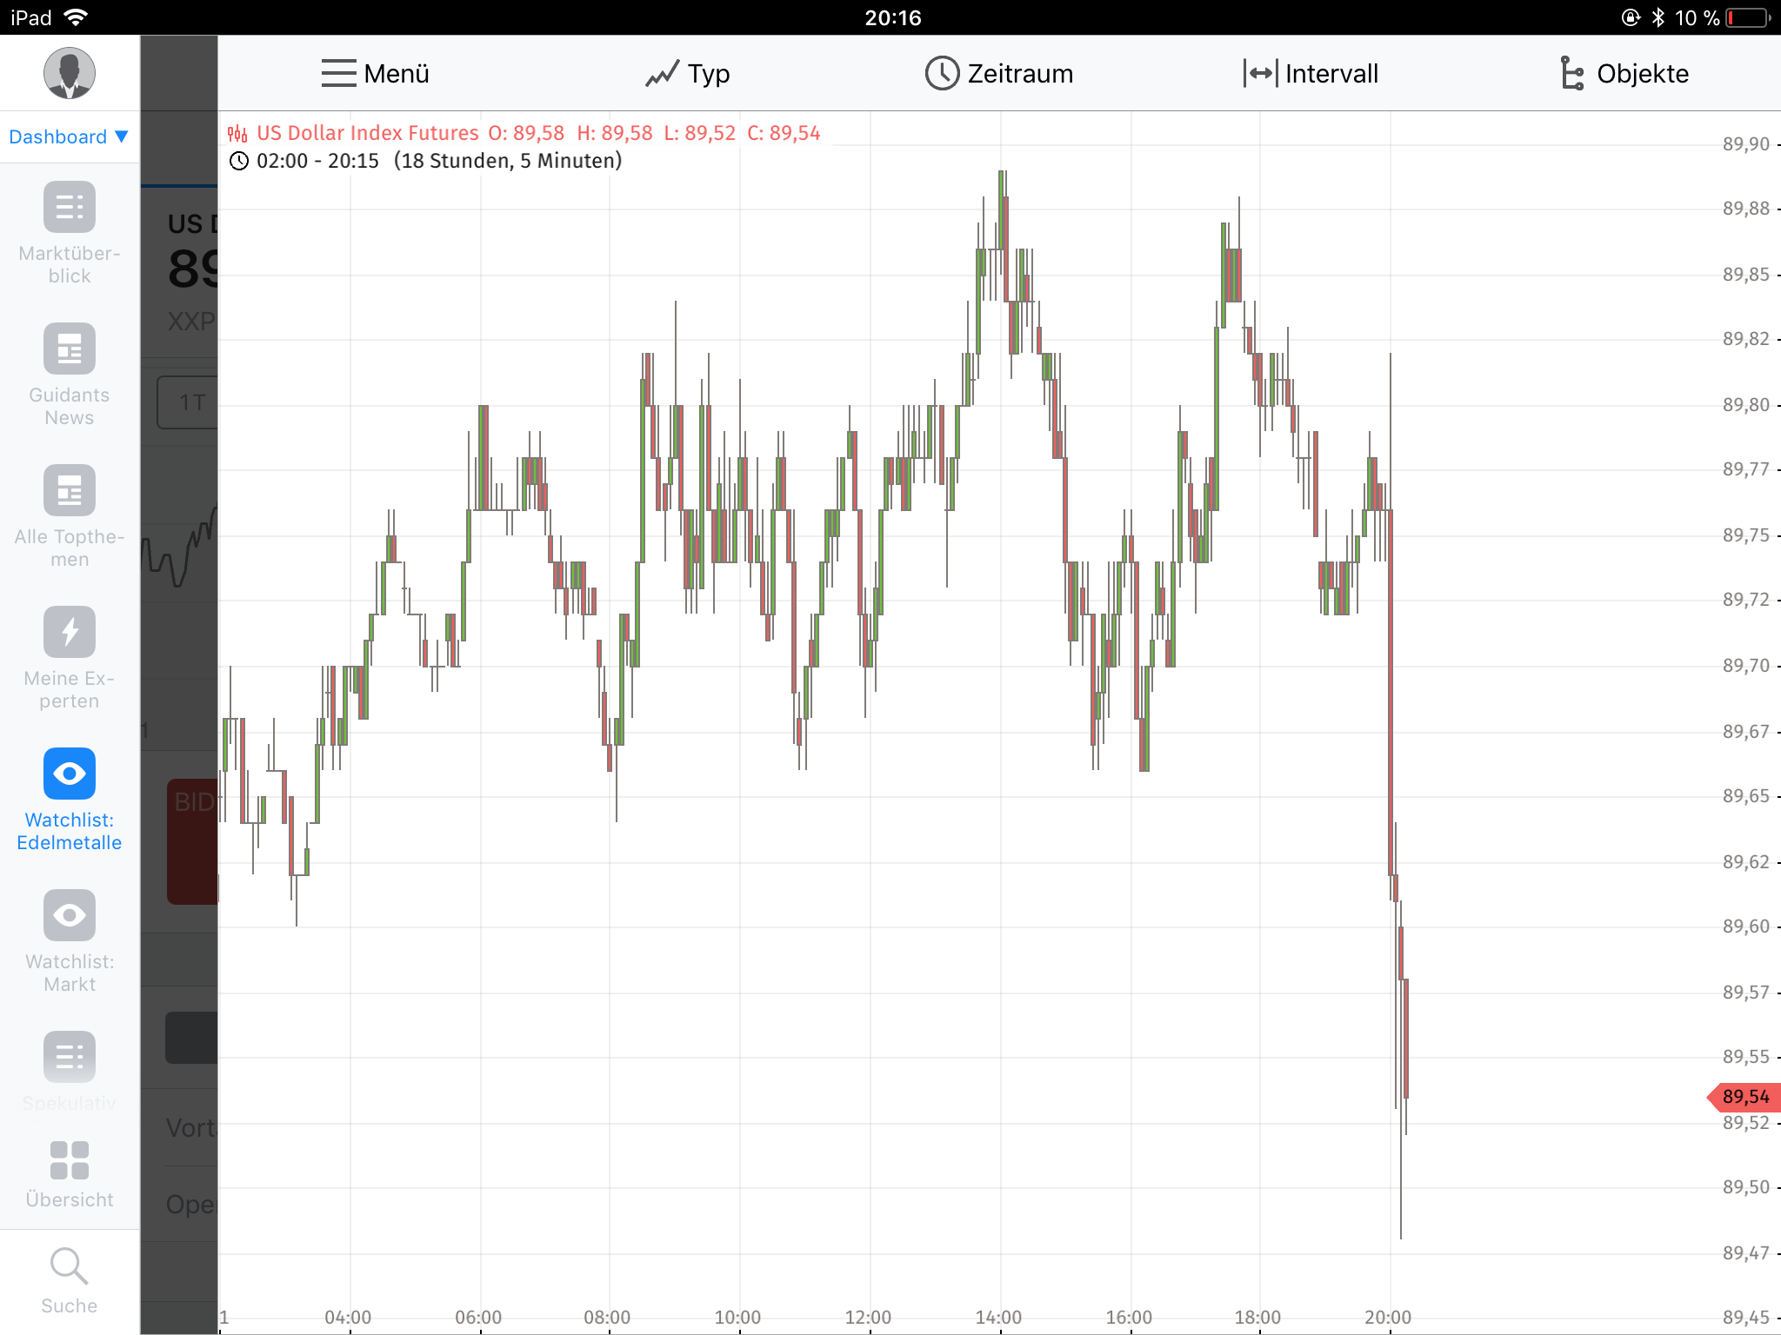
Task: Open the Objekte drawing tools
Action: pyautogui.click(x=1624, y=74)
